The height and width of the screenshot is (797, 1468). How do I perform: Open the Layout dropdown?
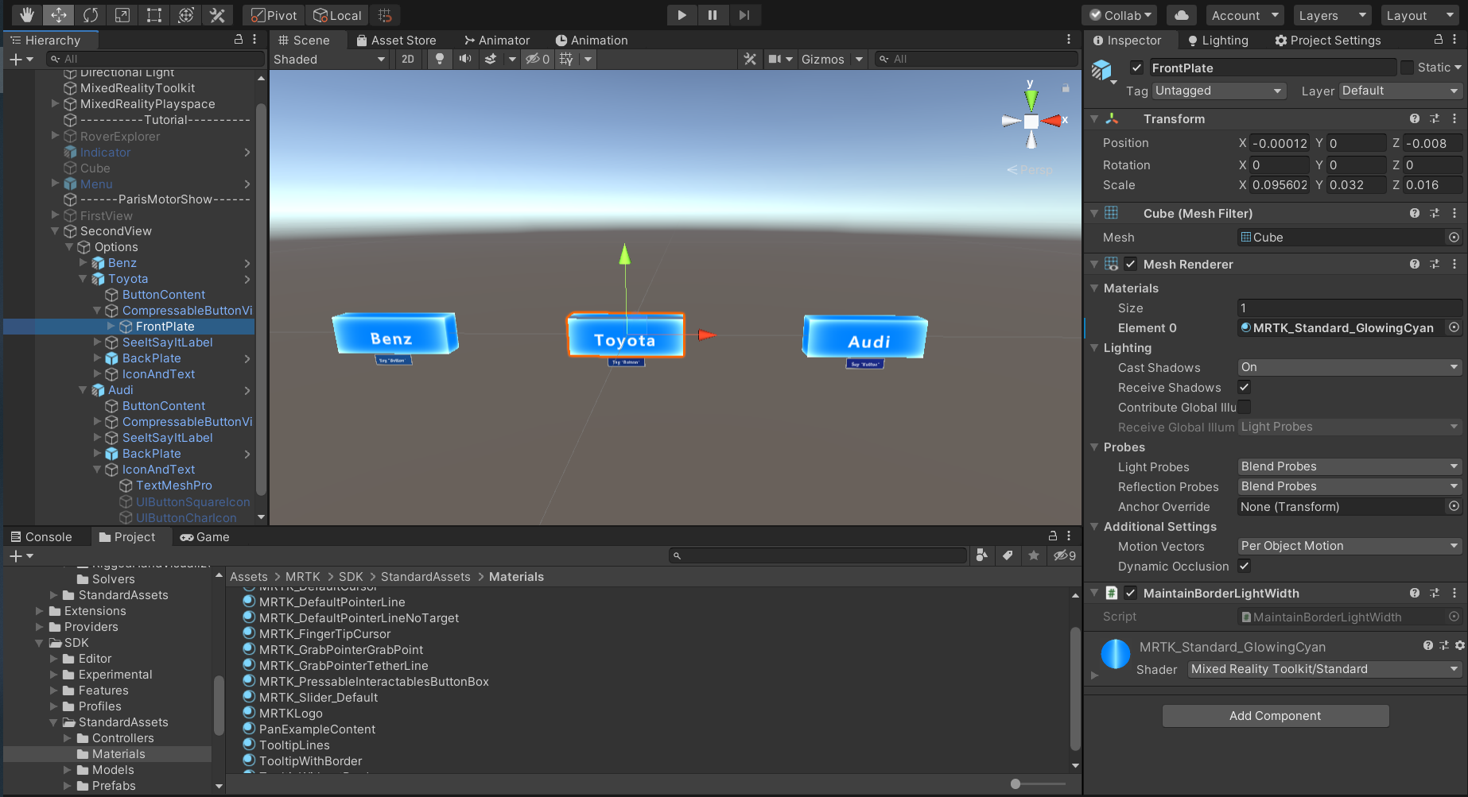pos(1419,15)
